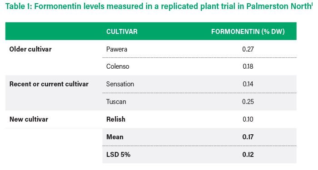Click the Colenso cultivar cell
Image resolution: width=318 pixels, height=170 pixels.
[x=118, y=66]
